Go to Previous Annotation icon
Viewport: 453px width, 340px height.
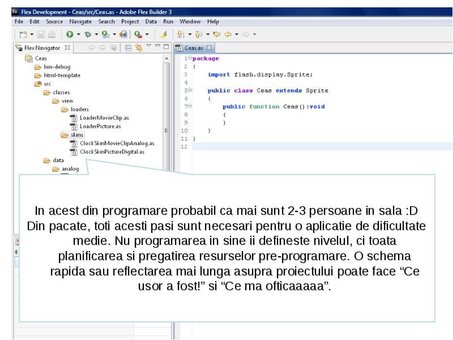[x=199, y=35]
